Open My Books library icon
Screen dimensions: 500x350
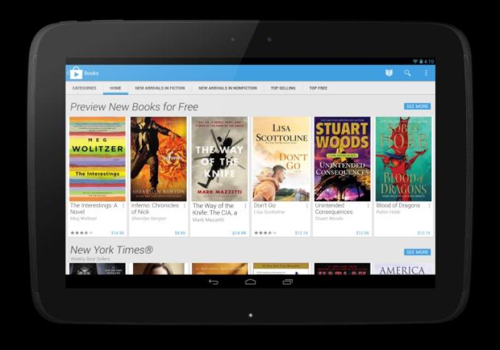tap(389, 73)
